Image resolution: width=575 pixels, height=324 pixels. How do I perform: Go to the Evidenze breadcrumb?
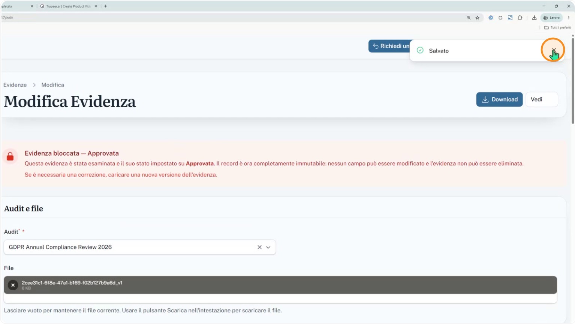coord(15,85)
